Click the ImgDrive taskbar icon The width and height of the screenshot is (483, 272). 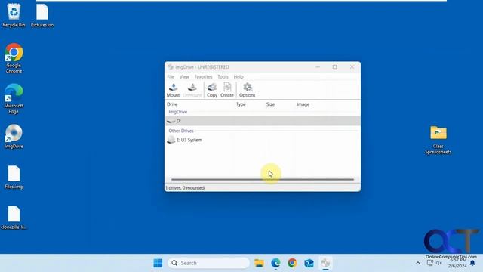[325, 263]
